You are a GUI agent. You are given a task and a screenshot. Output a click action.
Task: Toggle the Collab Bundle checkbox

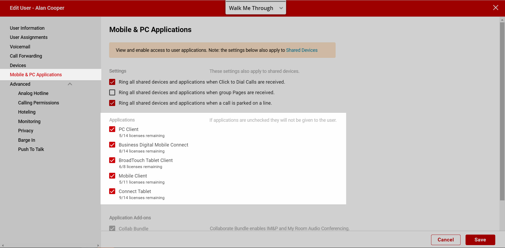click(x=112, y=228)
